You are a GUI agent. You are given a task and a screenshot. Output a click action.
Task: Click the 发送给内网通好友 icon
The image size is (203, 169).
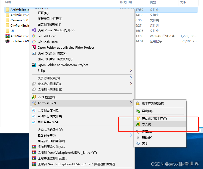(34, 84)
